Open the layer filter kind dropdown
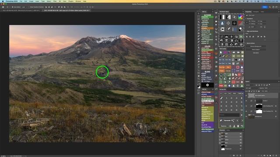The image size is (280, 157). click(250, 85)
